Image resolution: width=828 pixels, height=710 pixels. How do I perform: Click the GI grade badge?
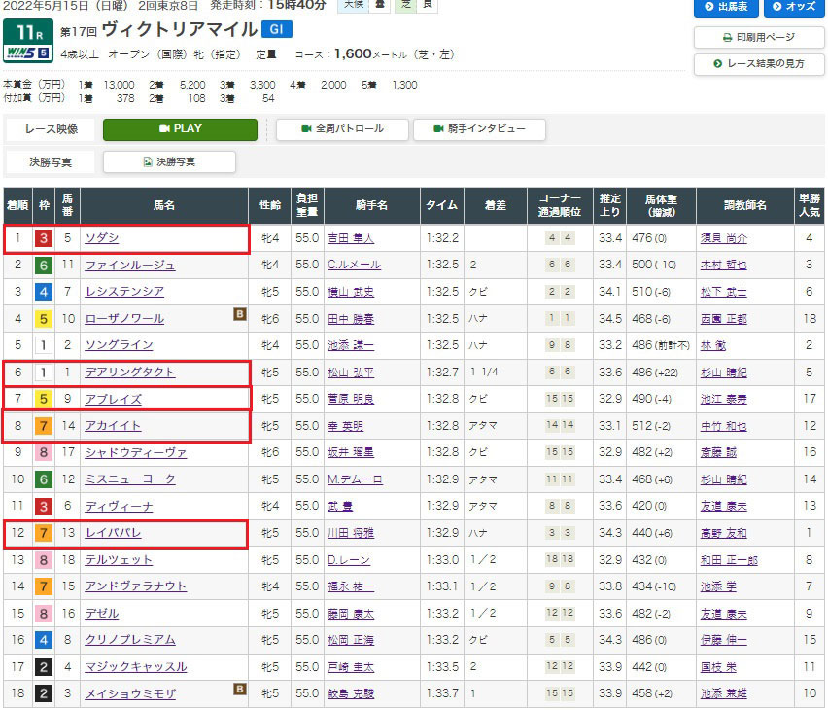(x=277, y=29)
